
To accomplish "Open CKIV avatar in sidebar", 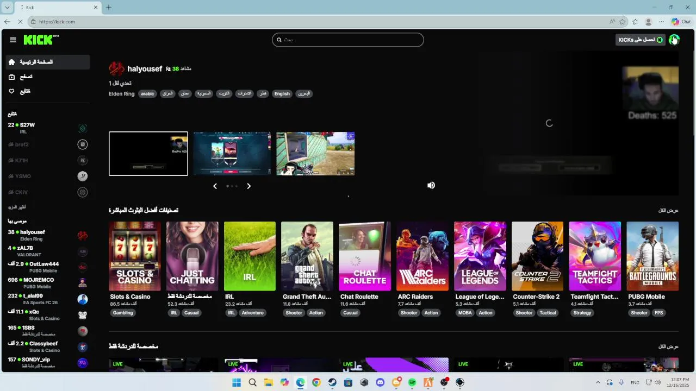I will click(x=83, y=192).
